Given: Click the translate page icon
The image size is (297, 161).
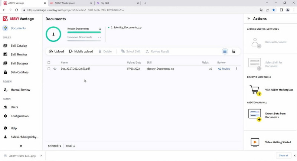Looking at the screenshot, I should pos(261,10).
